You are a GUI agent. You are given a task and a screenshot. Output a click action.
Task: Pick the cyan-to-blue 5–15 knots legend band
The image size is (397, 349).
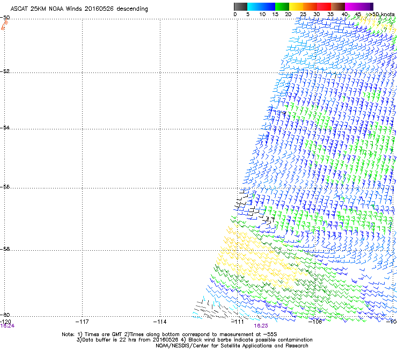[x=261, y=6]
